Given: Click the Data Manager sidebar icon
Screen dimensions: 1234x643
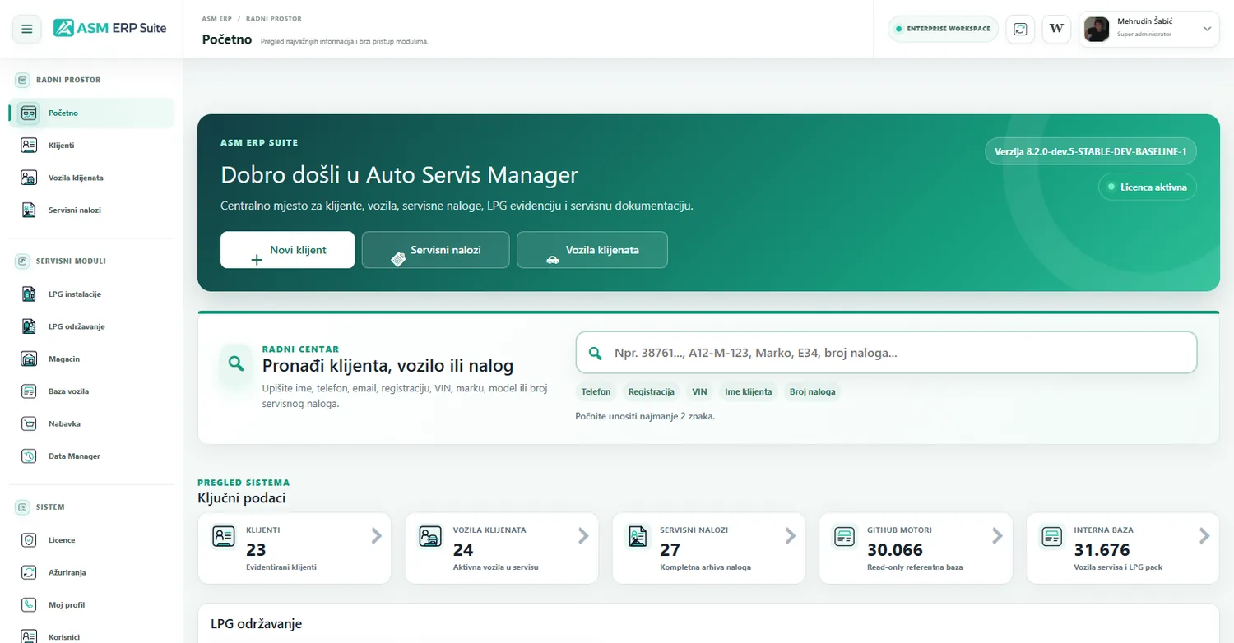Looking at the screenshot, I should [29, 456].
